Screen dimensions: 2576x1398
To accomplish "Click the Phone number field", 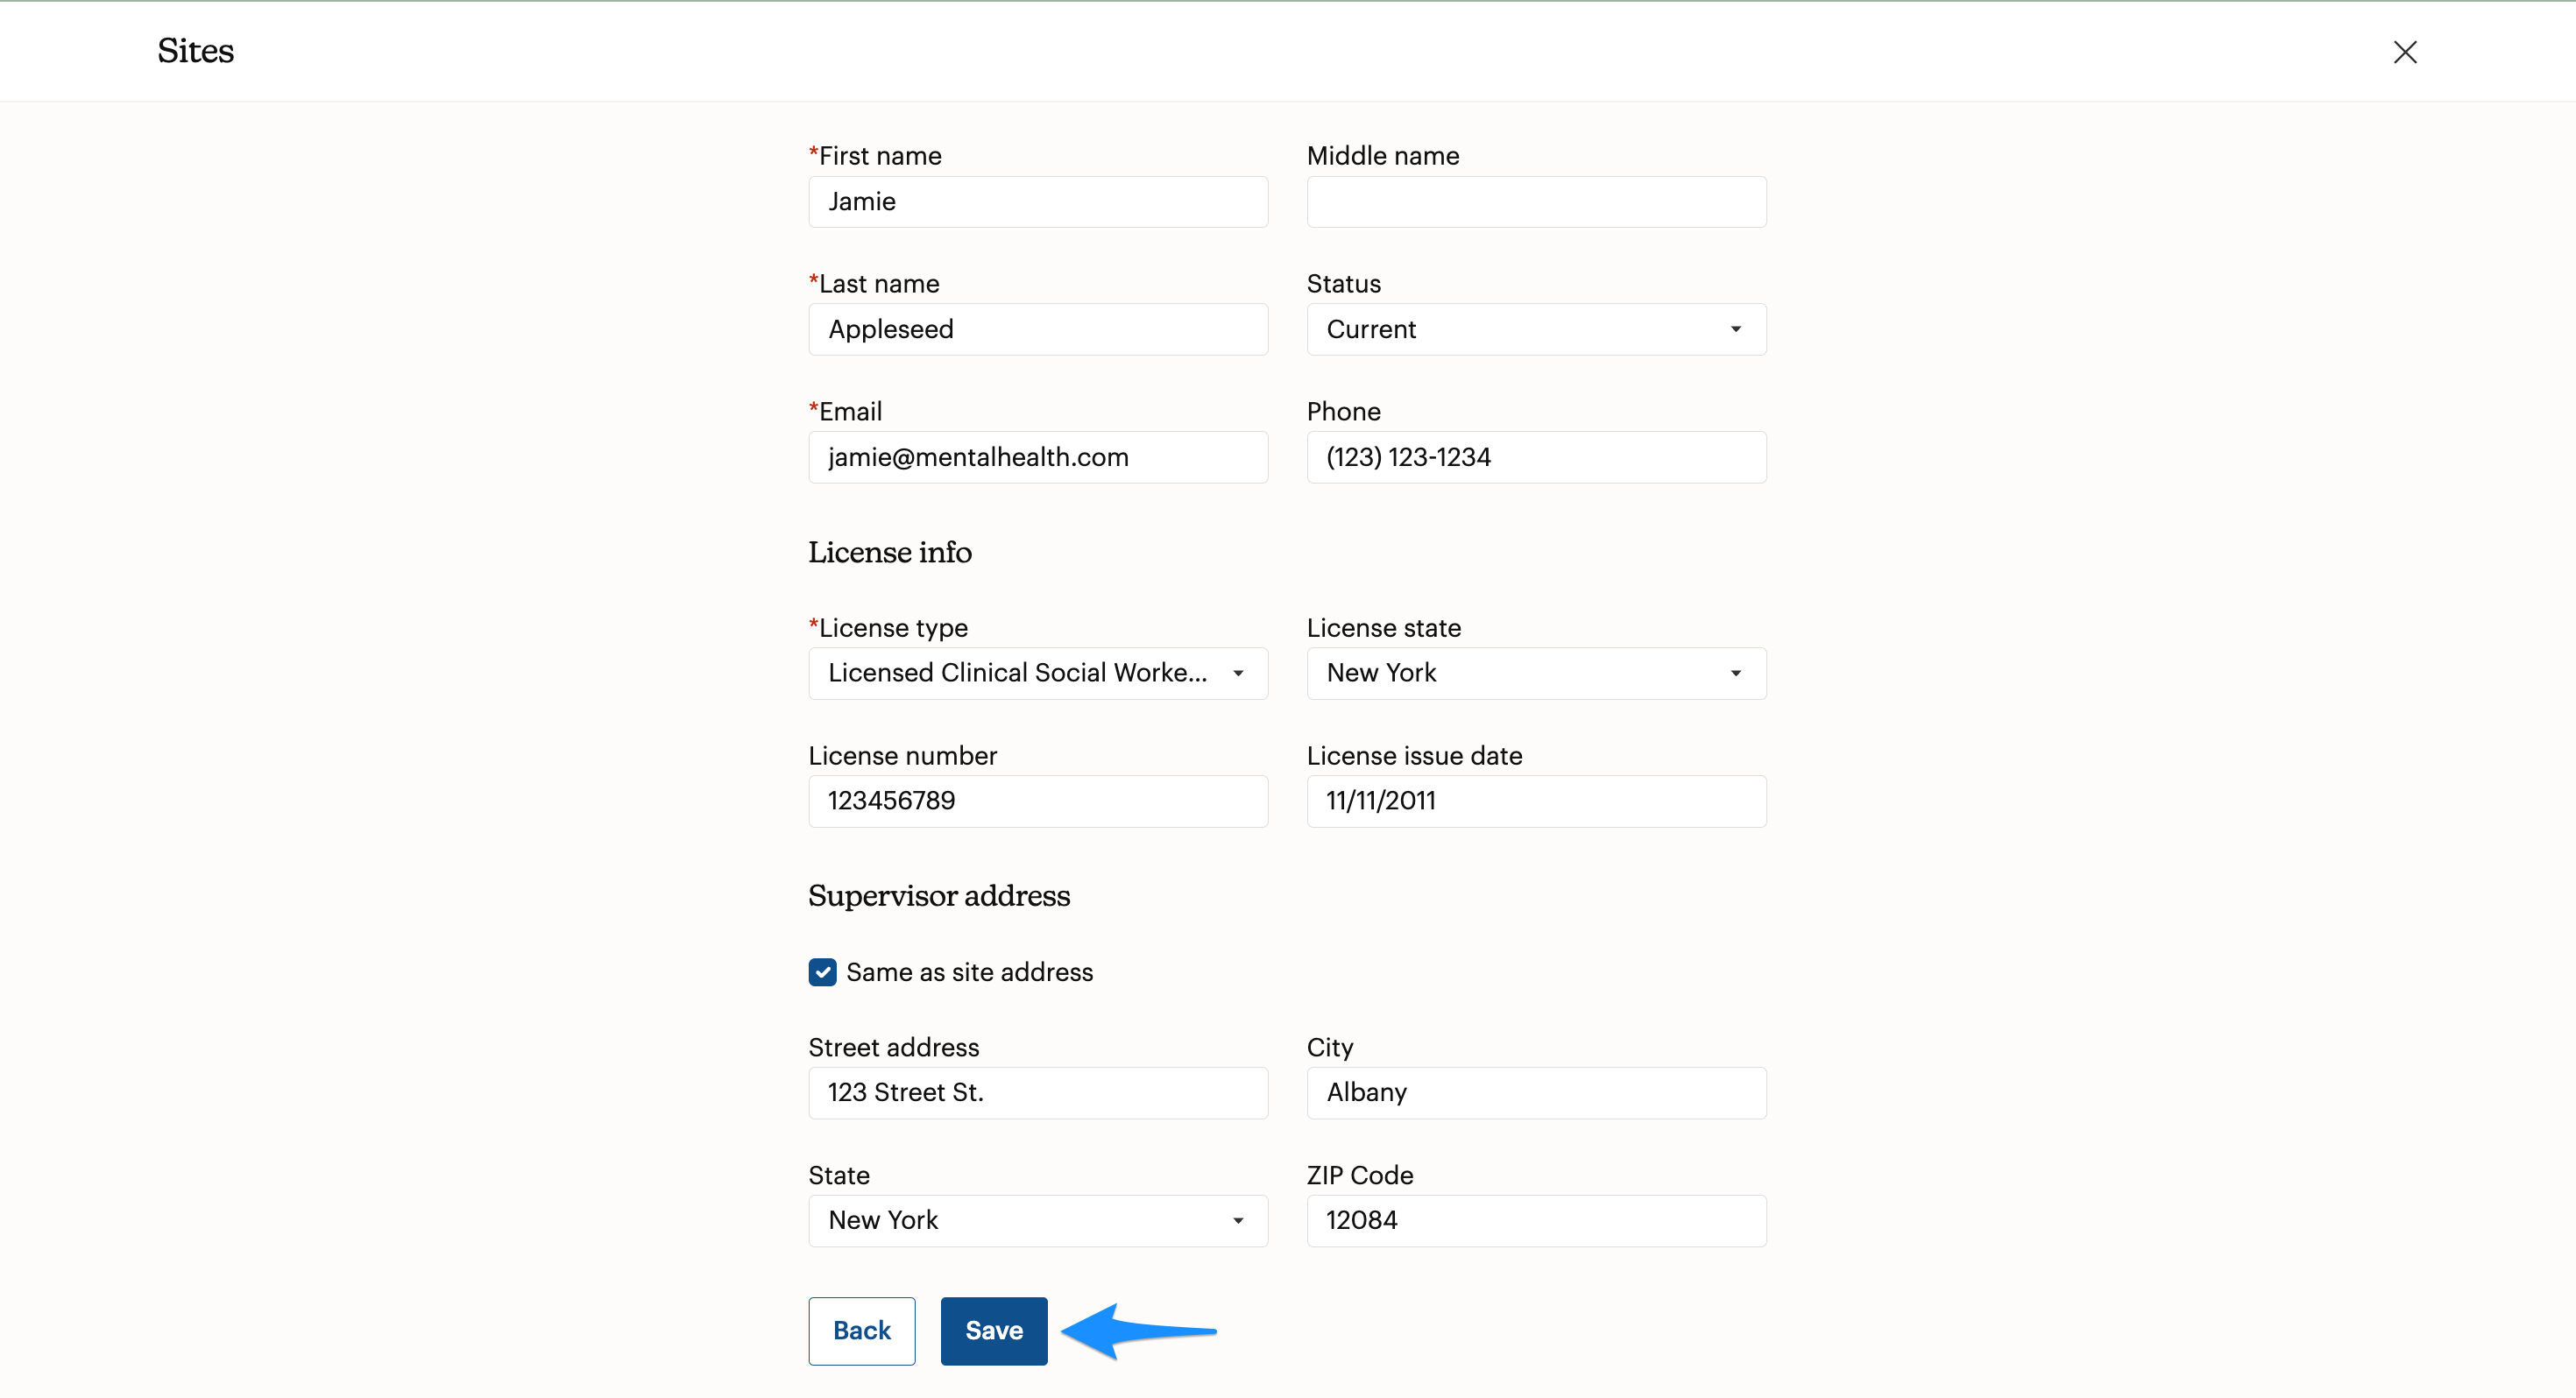I will [x=1536, y=457].
